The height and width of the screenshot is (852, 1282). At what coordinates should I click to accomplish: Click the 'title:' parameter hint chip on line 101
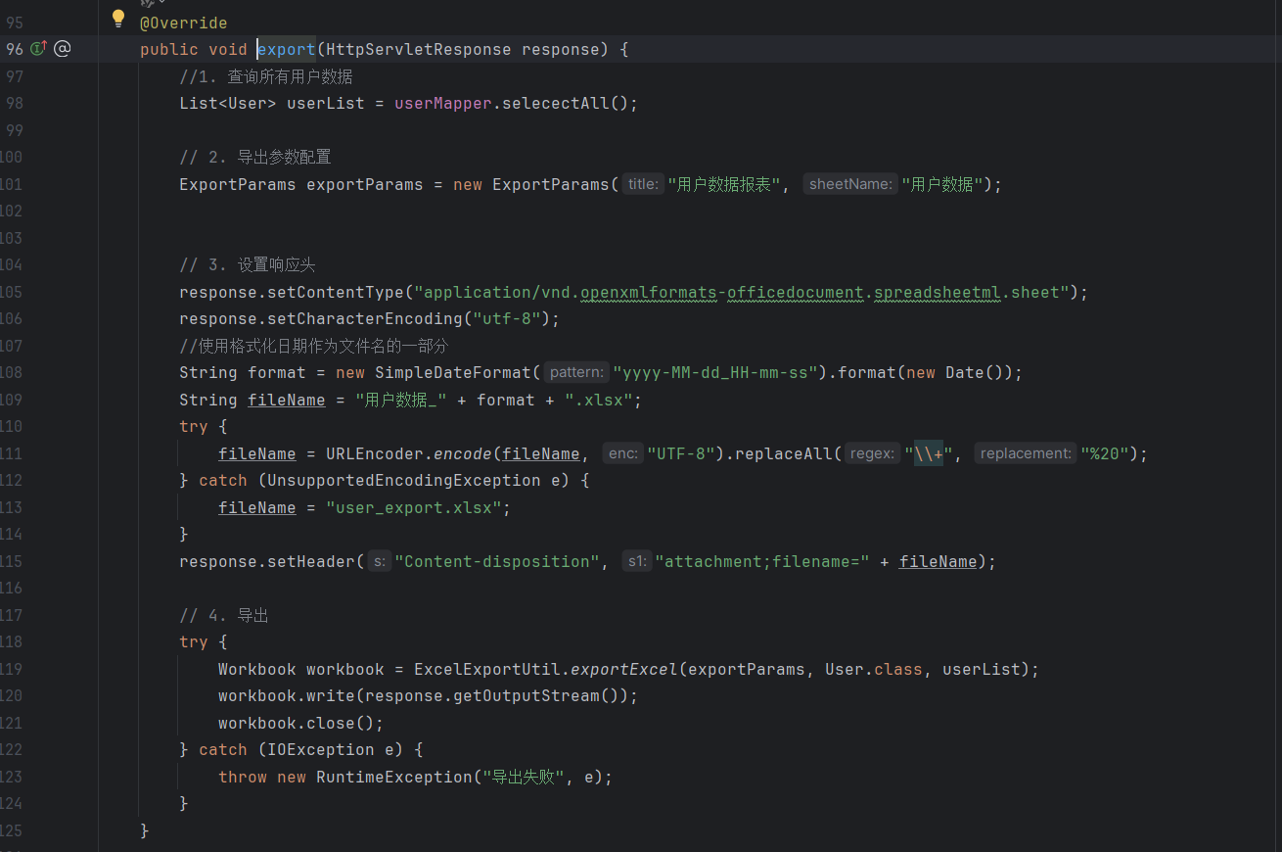[x=642, y=183]
